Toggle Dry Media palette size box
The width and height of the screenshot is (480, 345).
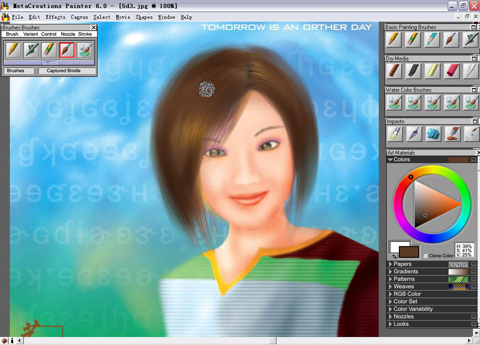click(474, 59)
